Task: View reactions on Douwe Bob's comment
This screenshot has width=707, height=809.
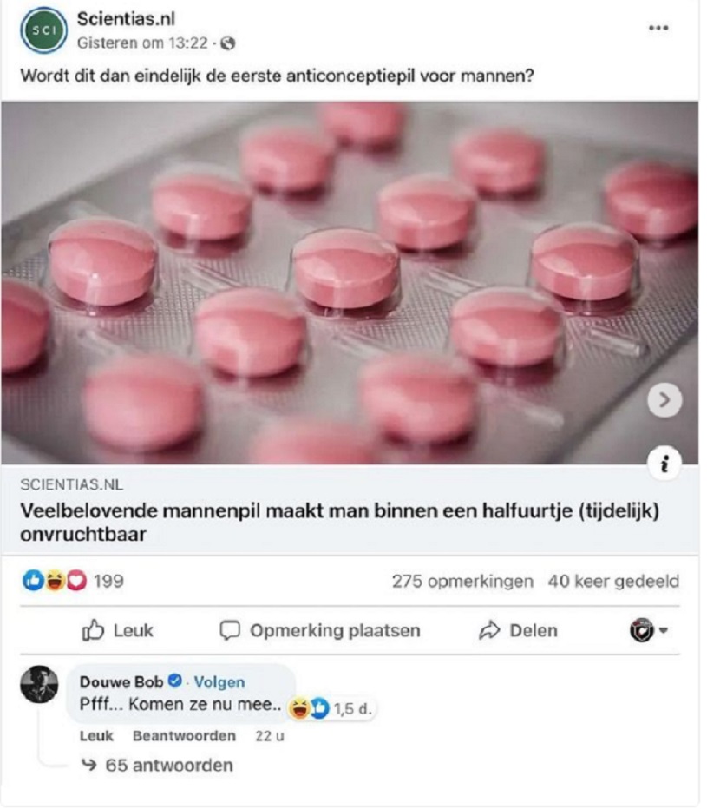Action: click(330, 708)
